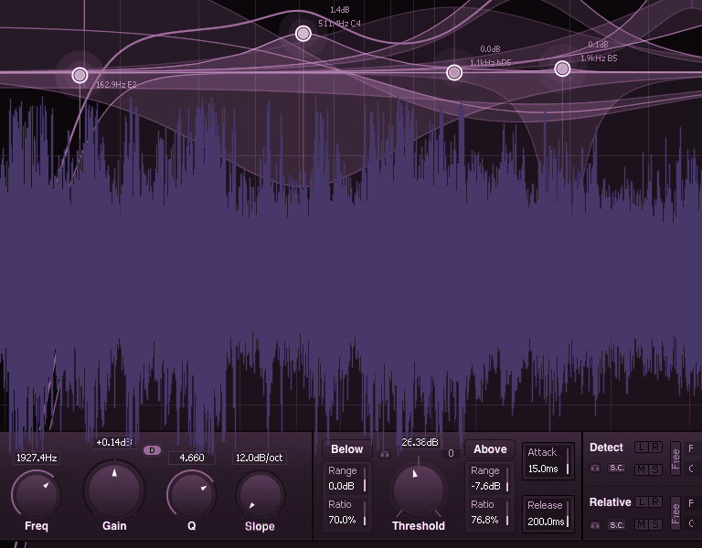Click the Freq knob
This screenshot has width=702, height=548.
pyautogui.click(x=36, y=494)
